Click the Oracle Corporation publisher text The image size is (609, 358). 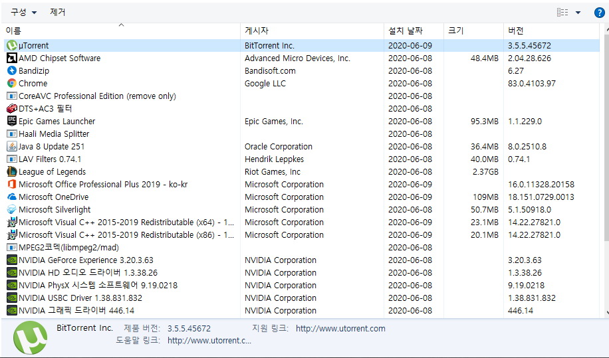[x=279, y=147]
